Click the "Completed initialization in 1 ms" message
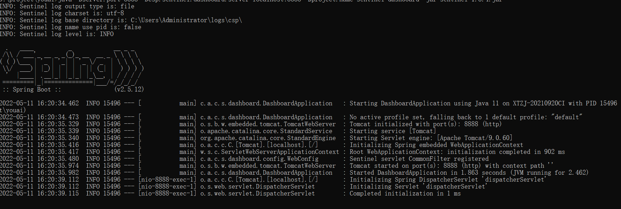Screen dimensions: 621x209 (405, 193)
